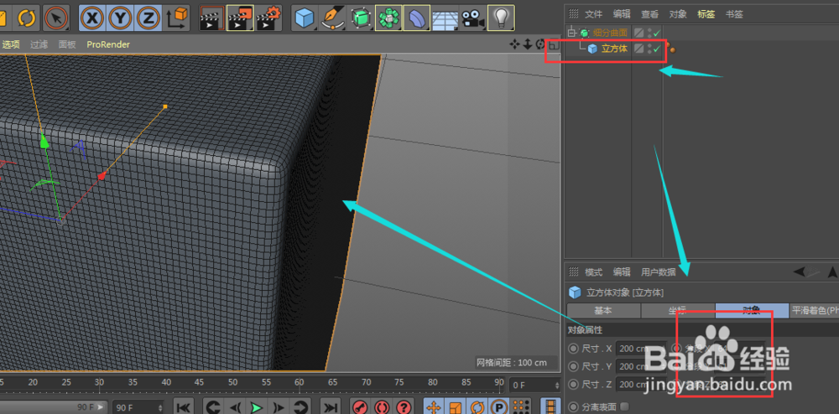Toggle the 尺寸 . Y animation dot
839x414 pixels.
tap(574, 366)
